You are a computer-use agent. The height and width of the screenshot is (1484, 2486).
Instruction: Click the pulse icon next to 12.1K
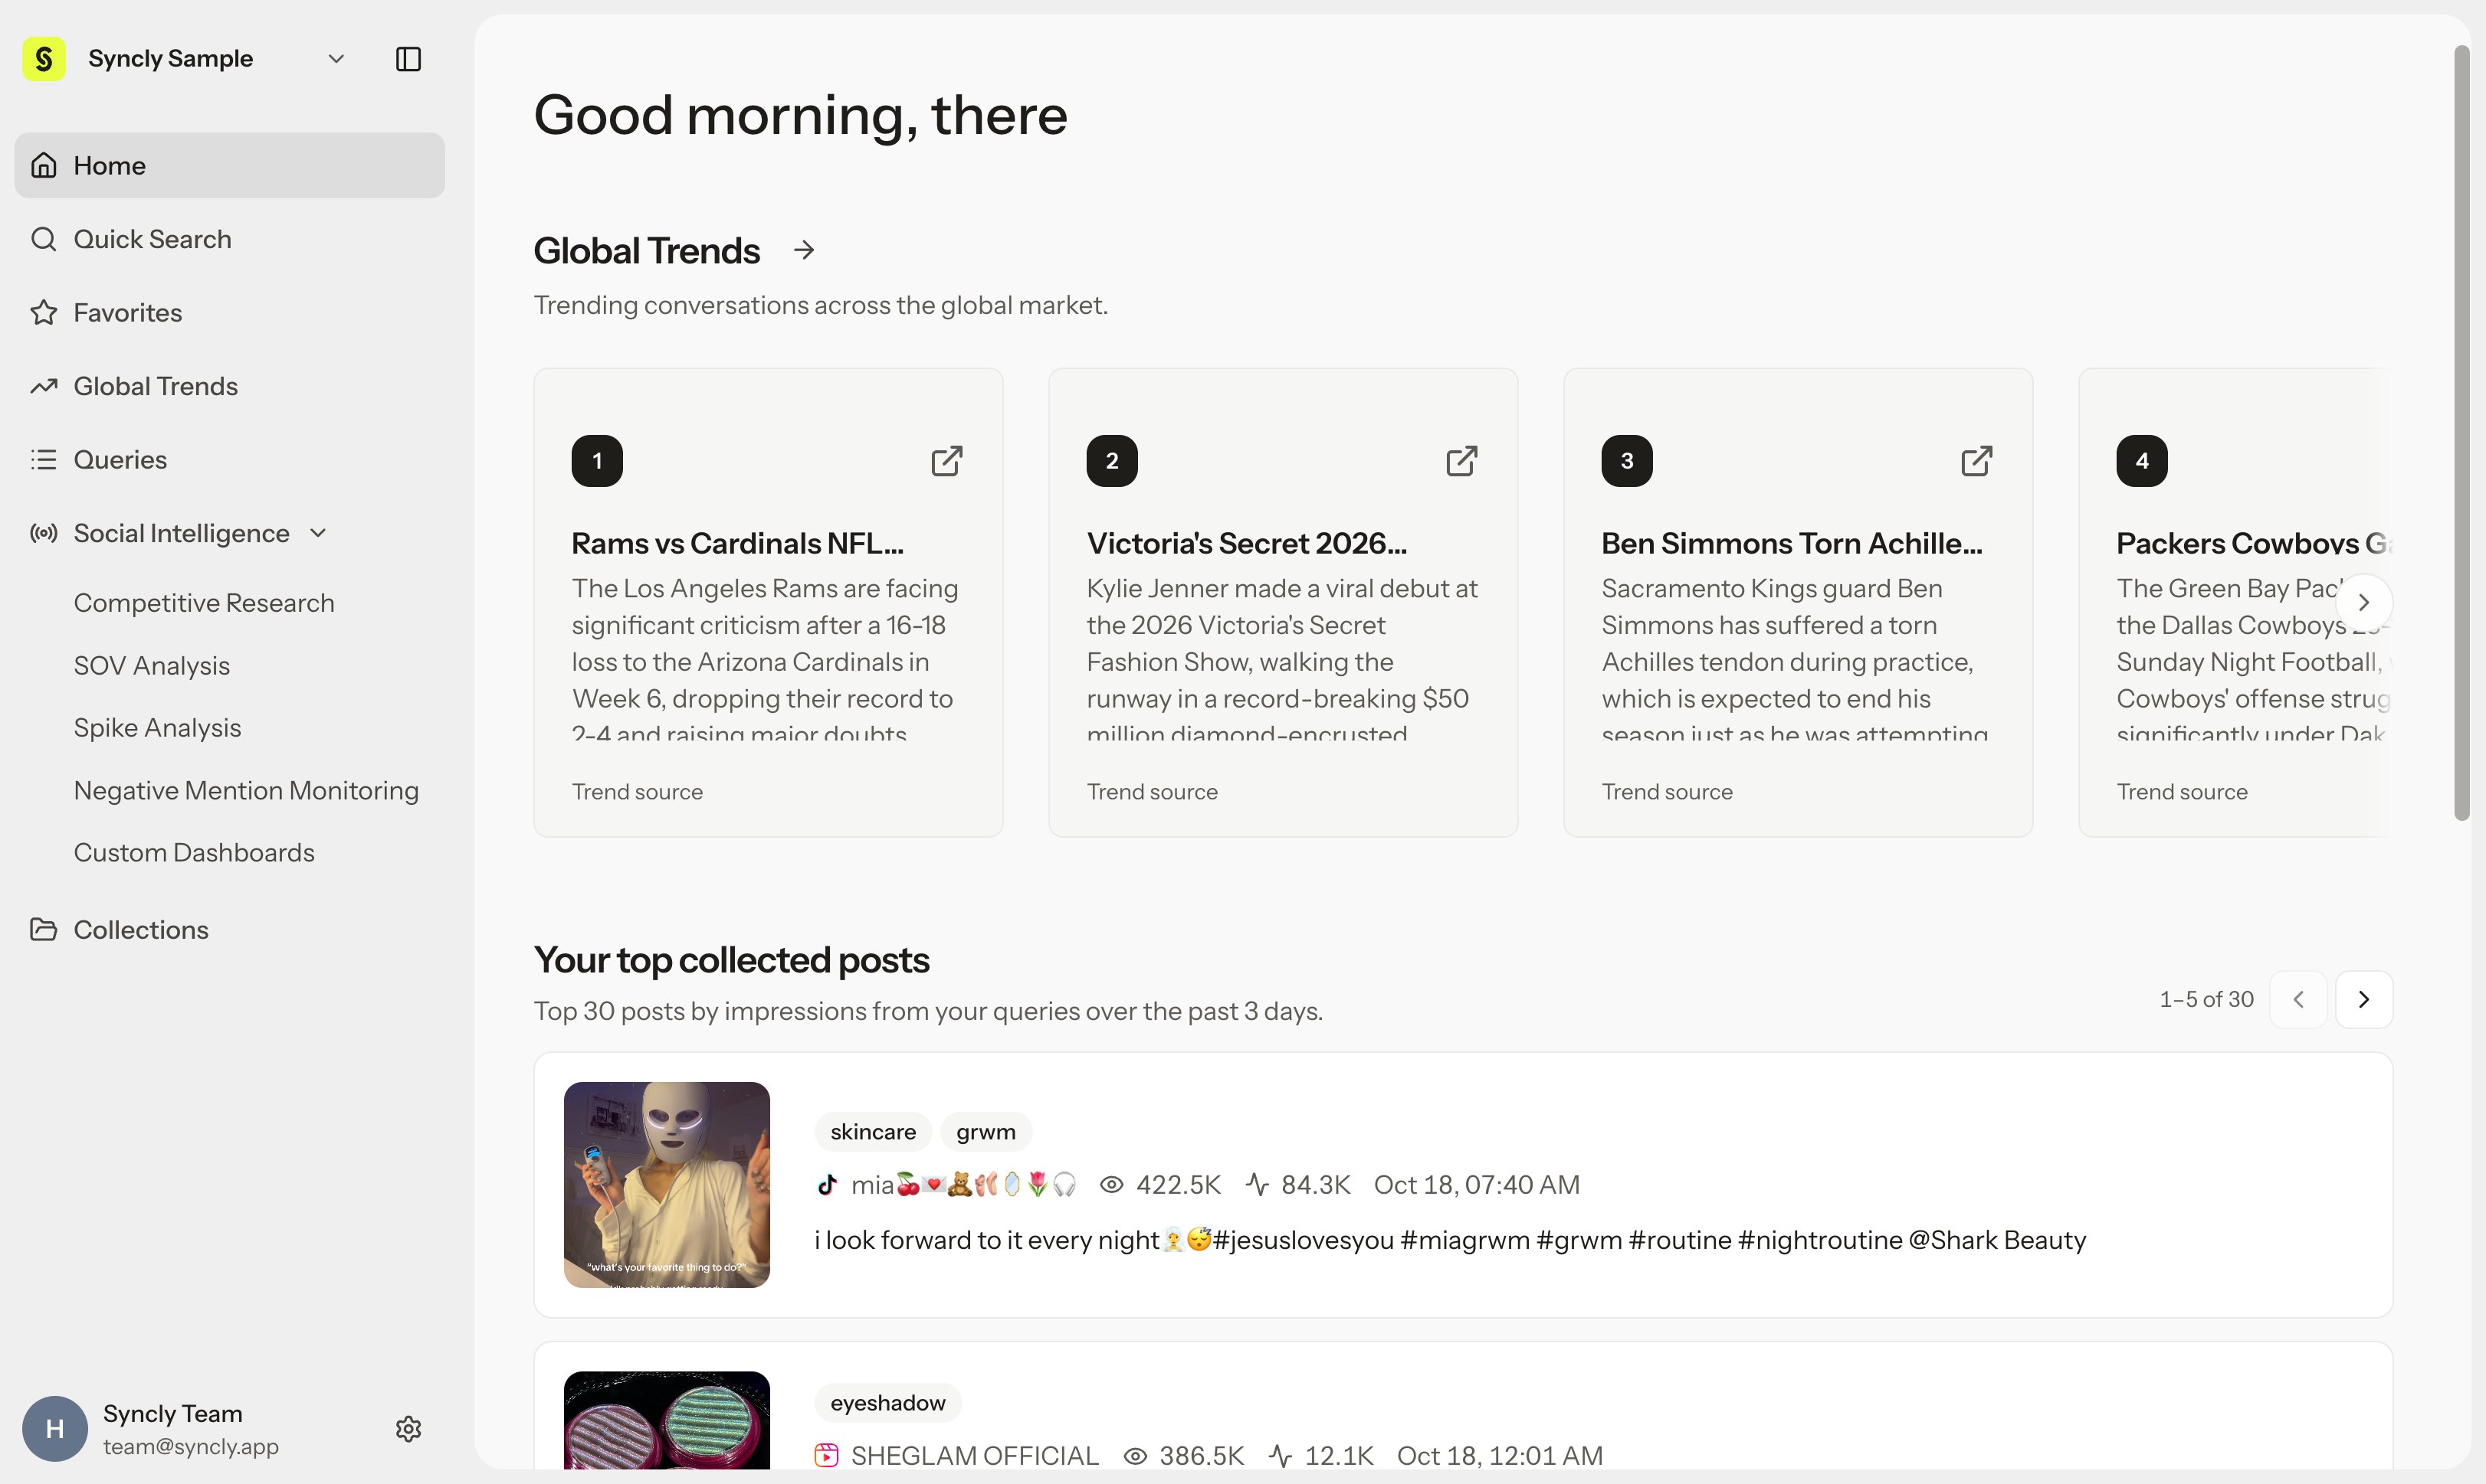pyautogui.click(x=1280, y=1456)
